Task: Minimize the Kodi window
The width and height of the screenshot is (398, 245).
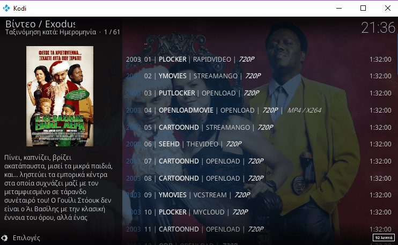Action: coord(339,8)
